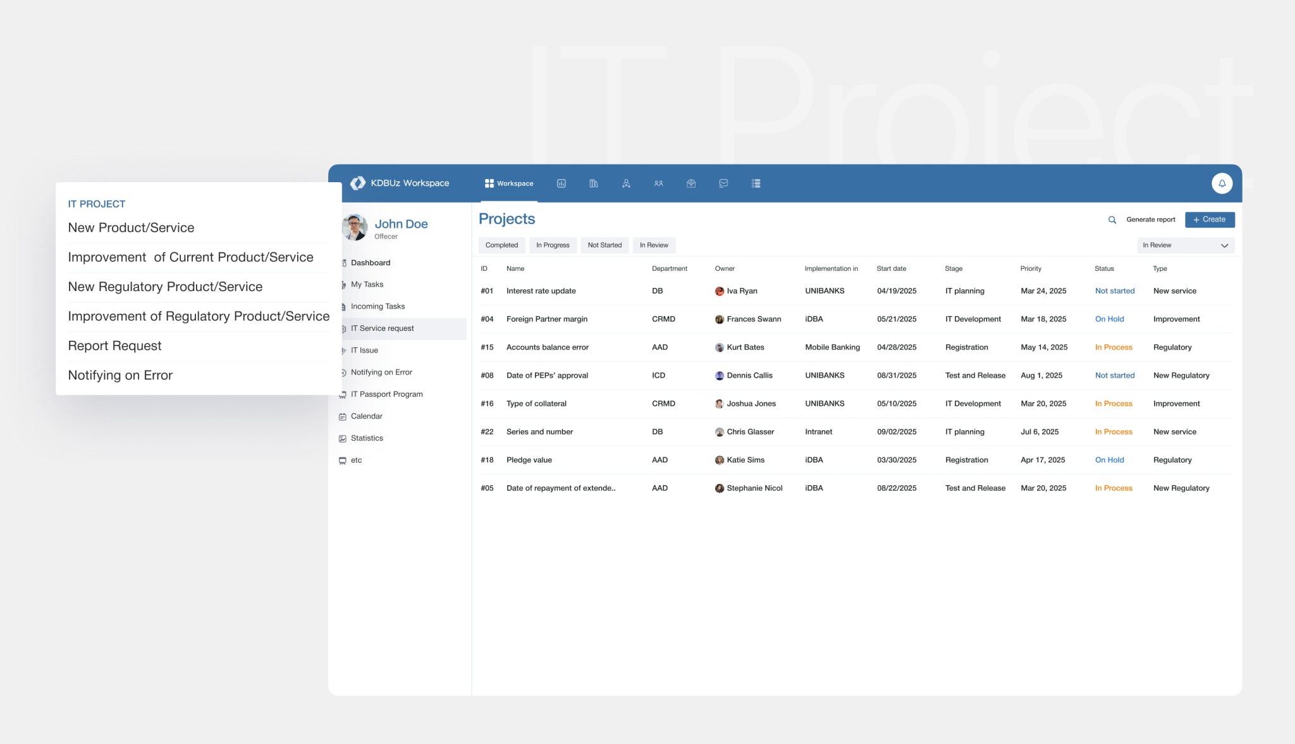Choose New Product/Service from IT Project list
Screen dimensions: 1295x744
[x=131, y=228]
